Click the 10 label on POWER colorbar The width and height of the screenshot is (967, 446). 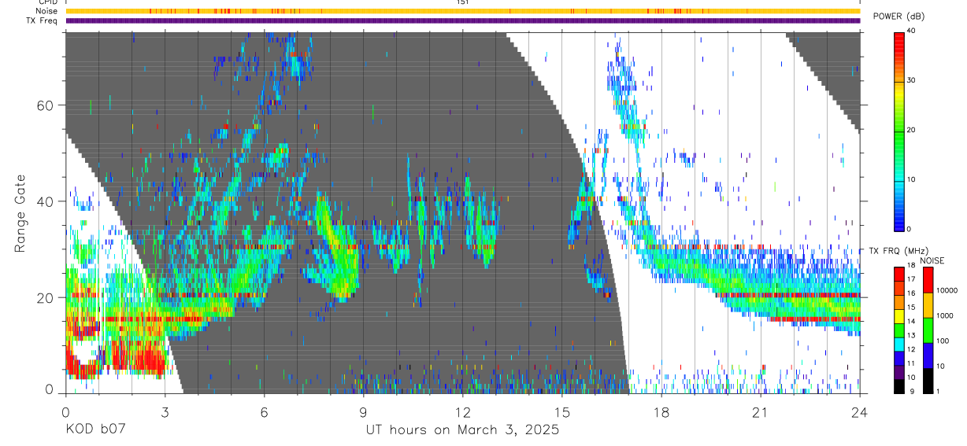[x=911, y=179]
